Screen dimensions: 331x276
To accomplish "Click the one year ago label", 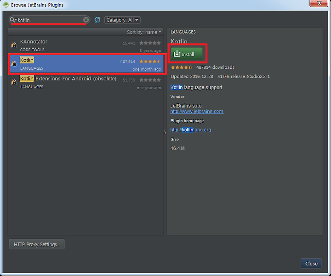I will (x=149, y=88).
